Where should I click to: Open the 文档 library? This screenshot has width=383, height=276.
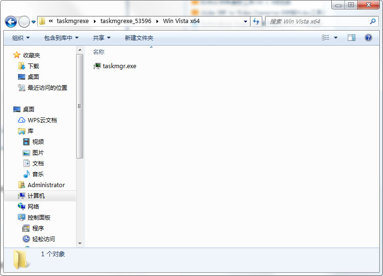click(38, 164)
